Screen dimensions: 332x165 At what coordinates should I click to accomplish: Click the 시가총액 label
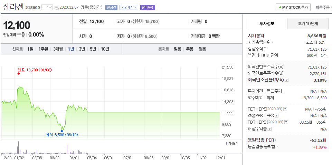[x=256, y=36]
